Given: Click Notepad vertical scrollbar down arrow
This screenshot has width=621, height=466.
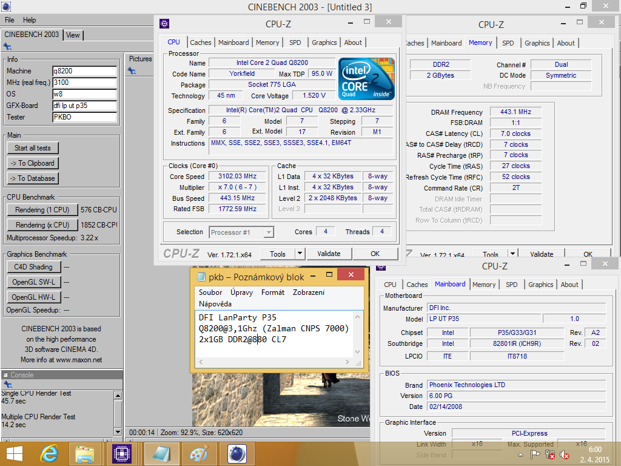Looking at the screenshot, I should 357,351.
